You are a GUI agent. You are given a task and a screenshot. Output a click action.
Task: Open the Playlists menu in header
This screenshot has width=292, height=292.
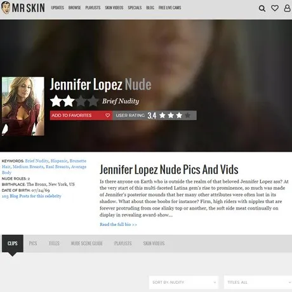click(93, 8)
